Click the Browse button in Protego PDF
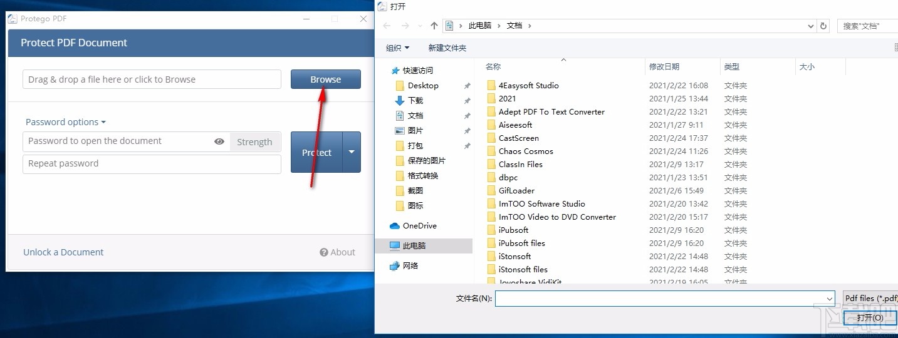Viewport: 898px width, 338px height. click(x=325, y=79)
